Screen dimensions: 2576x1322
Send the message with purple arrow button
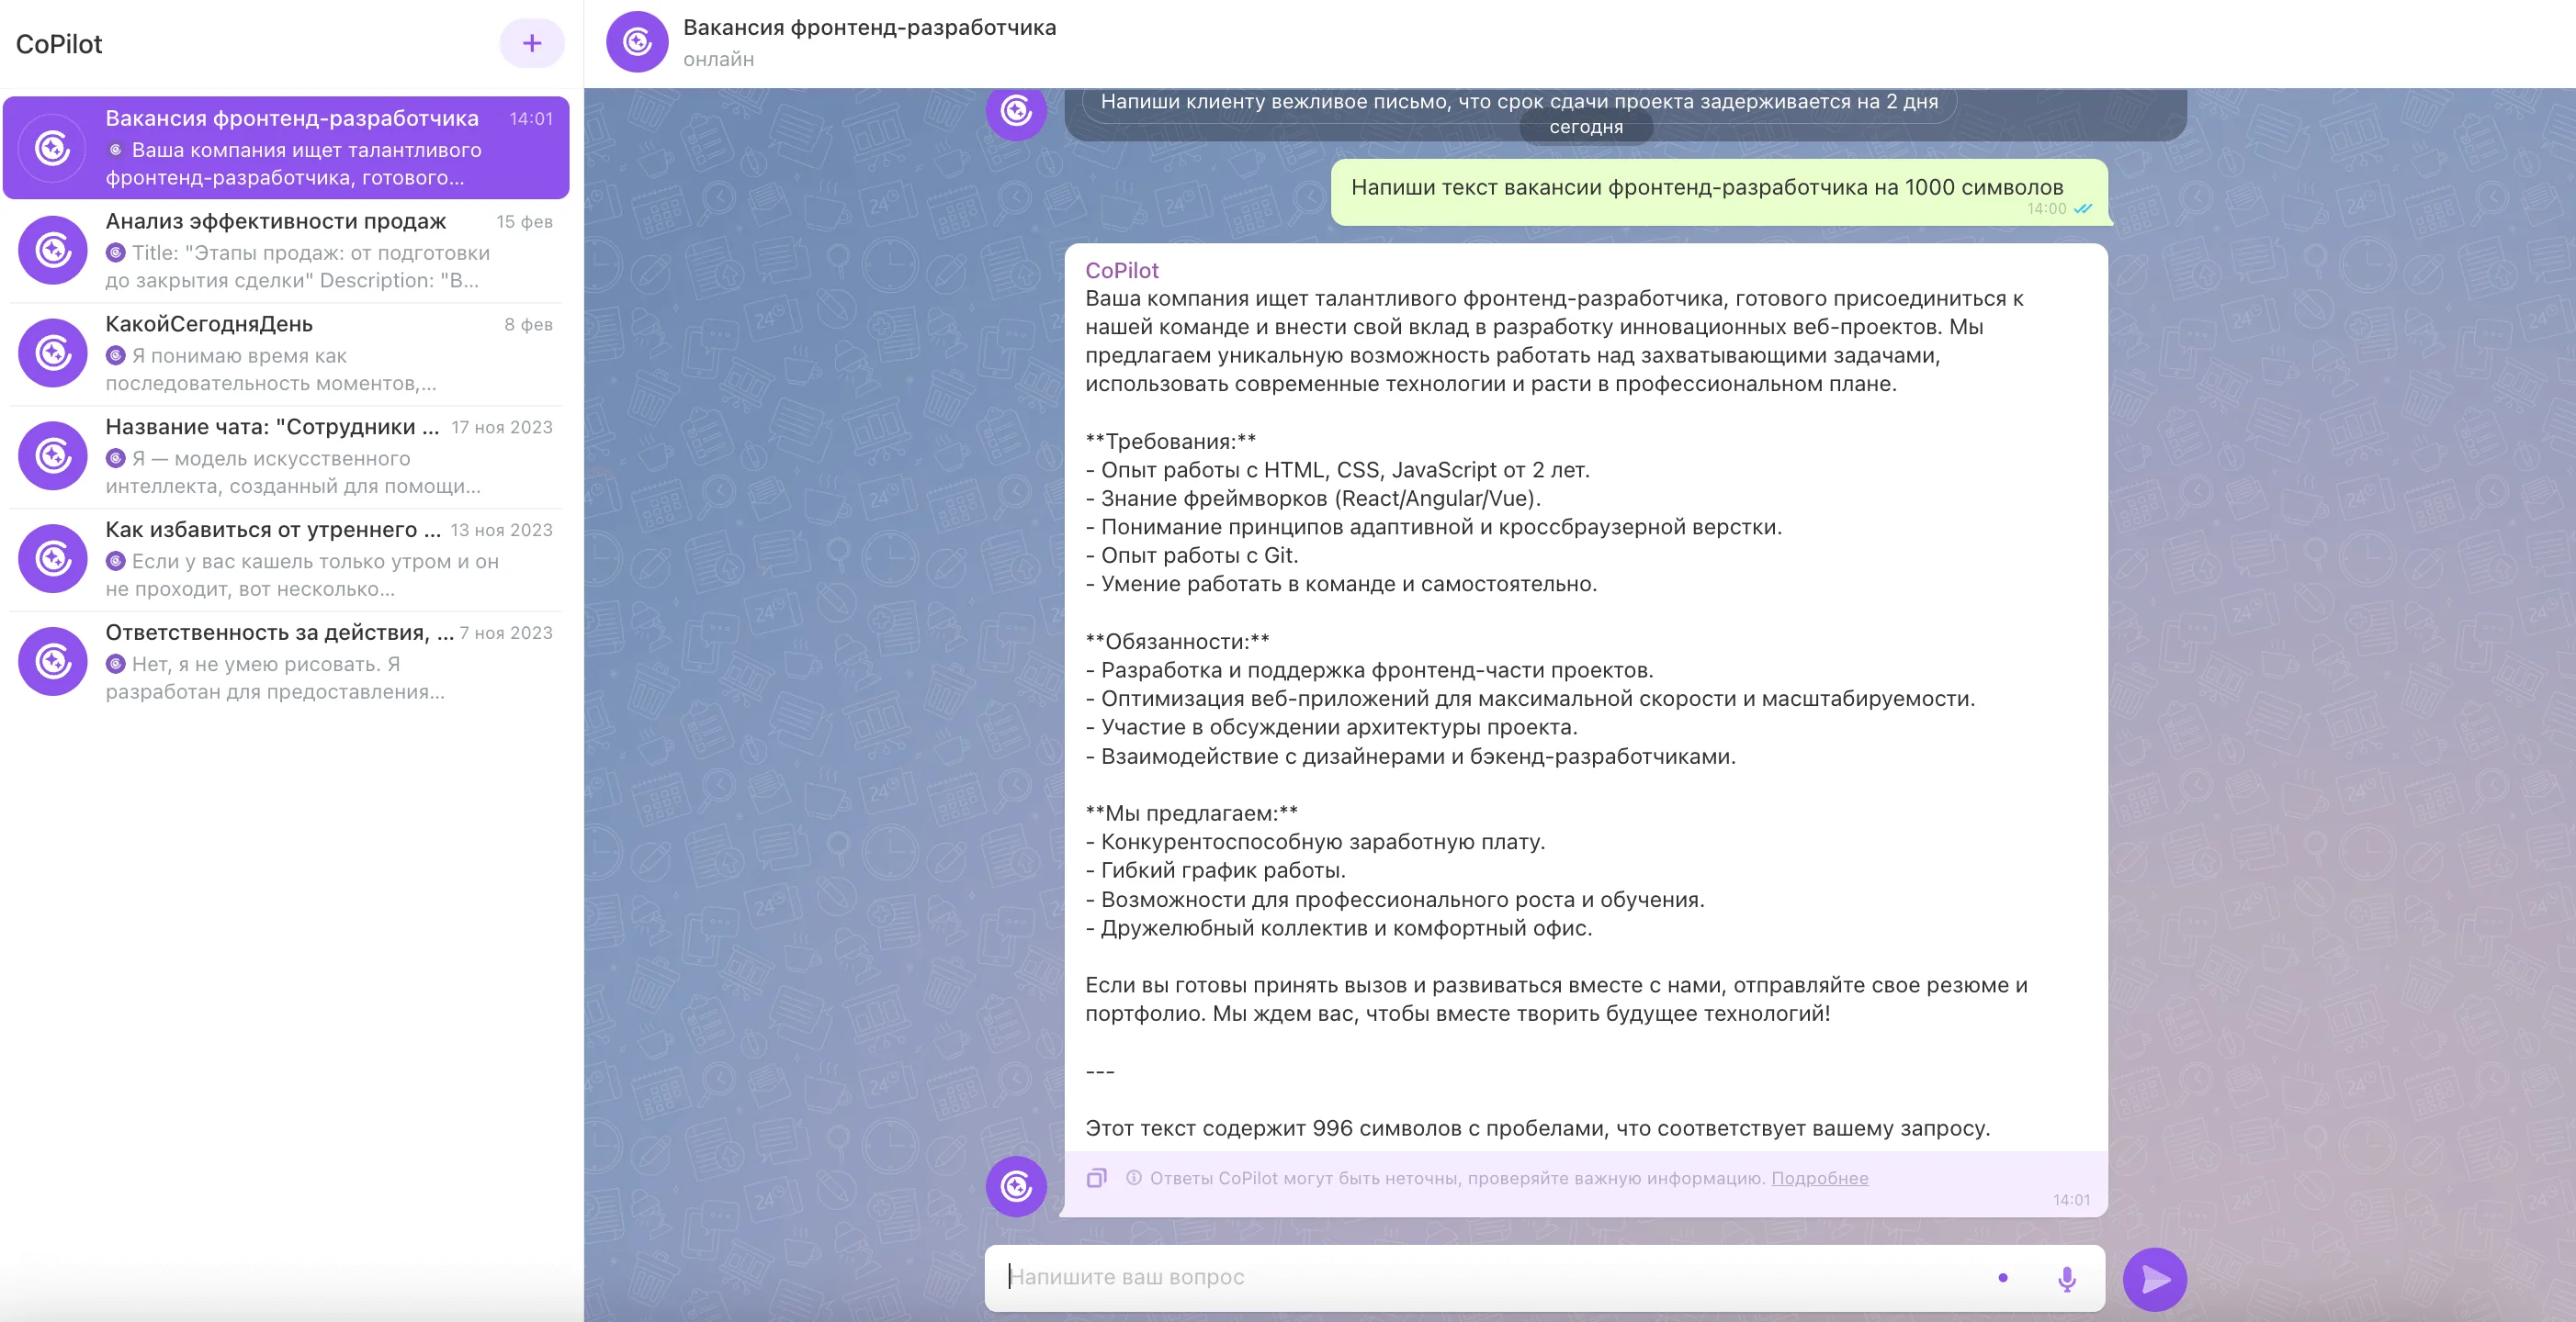pyautogui.click(x=2155, y=1279)
